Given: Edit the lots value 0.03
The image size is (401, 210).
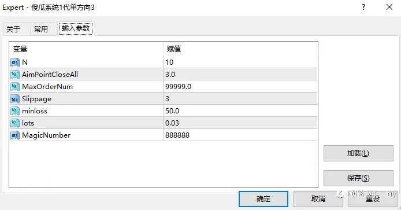Looking at the screenshot, I should coord(240,123).
